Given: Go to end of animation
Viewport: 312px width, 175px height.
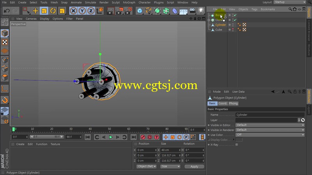Looking at the screenshot, I should click(133, 137).
